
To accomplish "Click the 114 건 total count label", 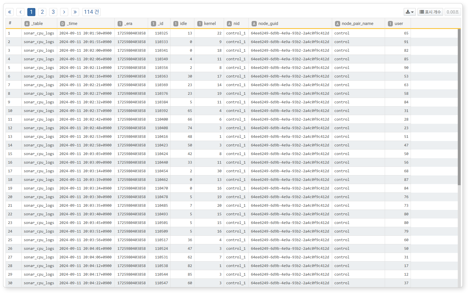I will [91, 12].
